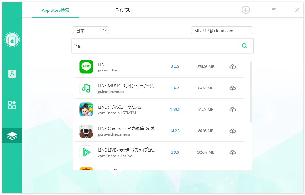Open the App Store sidebar icon
Viewport: 305px width, 195px height.
click(x=12, y=74)
